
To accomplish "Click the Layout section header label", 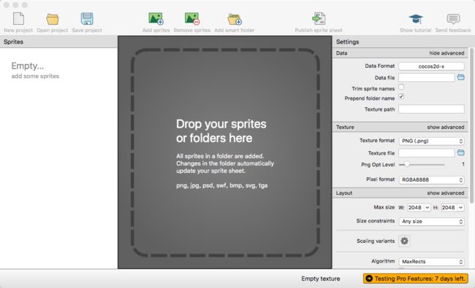I will [x=344, y=192].
